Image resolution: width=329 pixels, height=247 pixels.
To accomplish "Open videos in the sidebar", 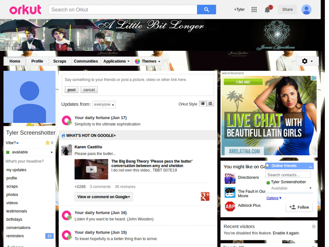I will pos(12,203).
